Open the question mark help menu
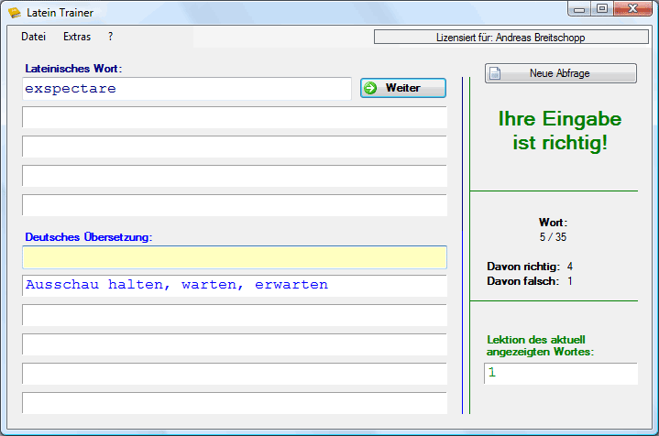Screen dimensions: 659x436 click(x=110, y=38)
